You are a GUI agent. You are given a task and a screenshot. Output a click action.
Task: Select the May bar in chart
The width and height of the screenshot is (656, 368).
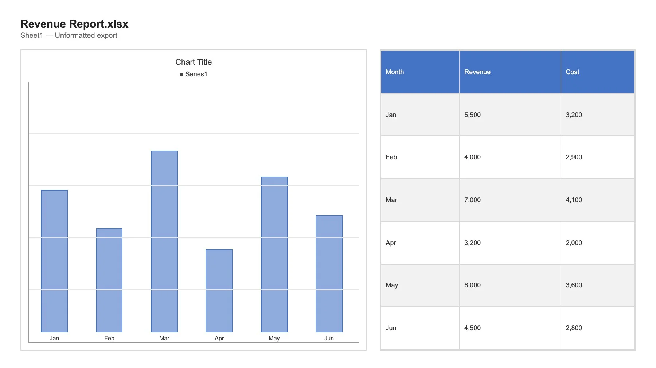tap(274, 255)
